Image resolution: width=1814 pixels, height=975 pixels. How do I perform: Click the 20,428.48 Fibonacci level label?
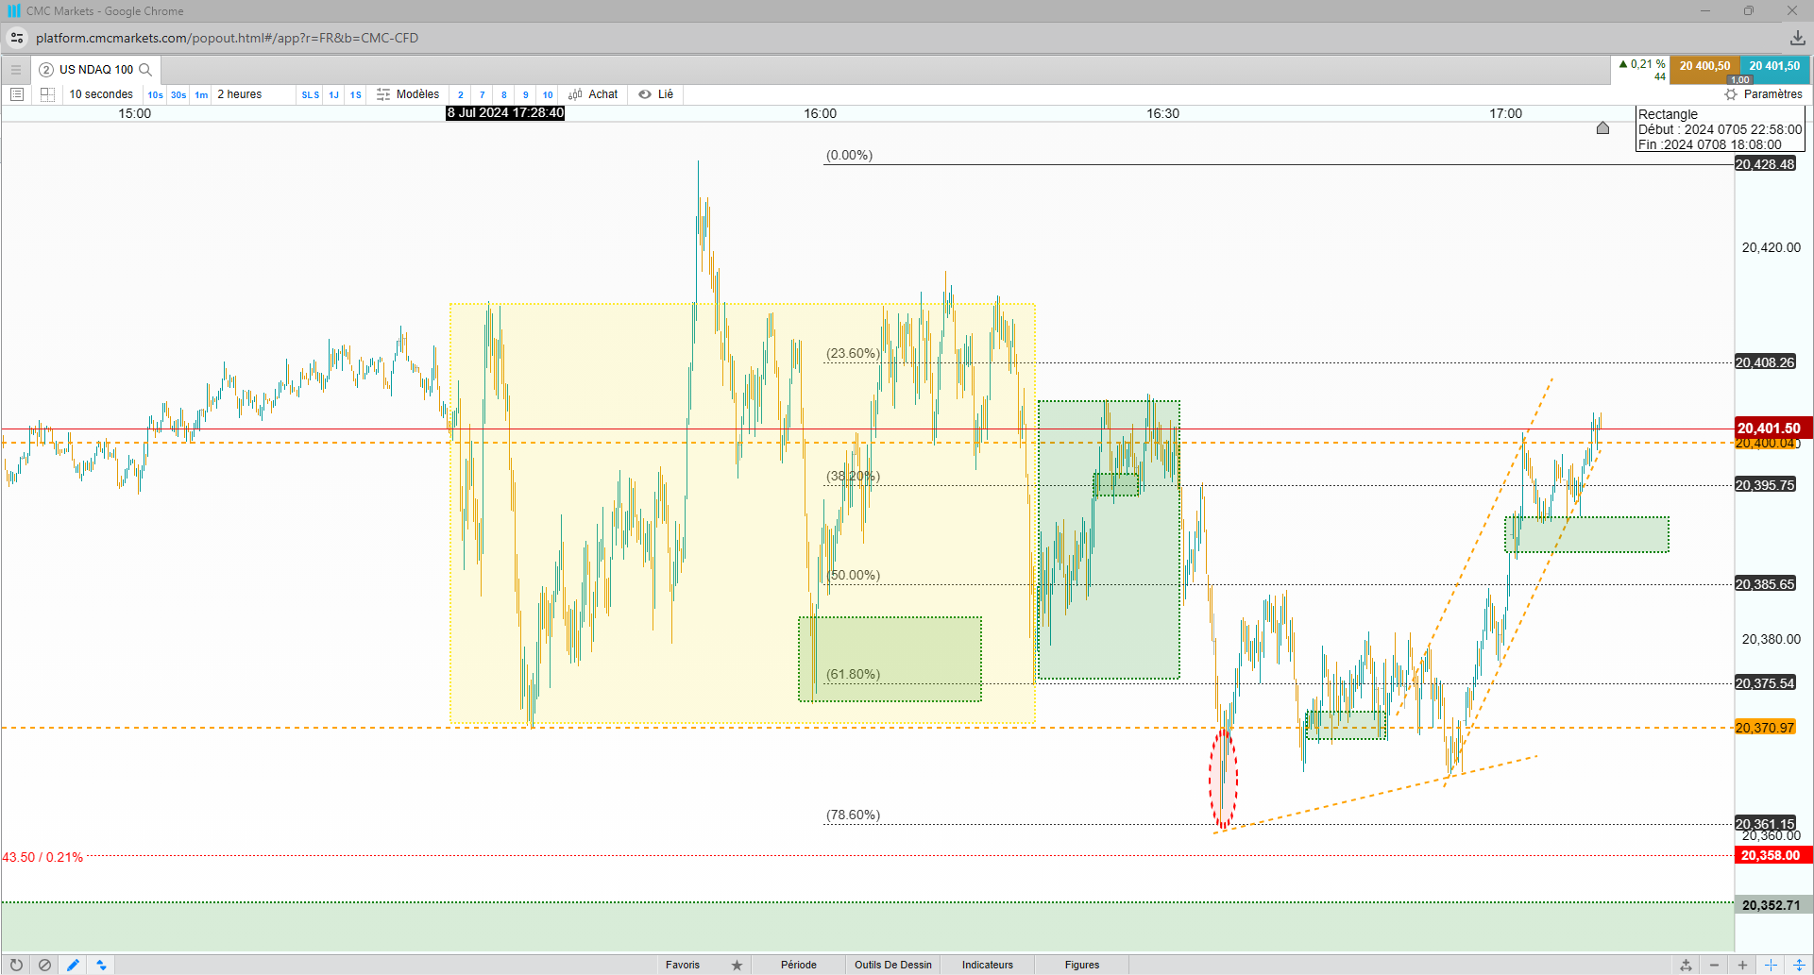(x=1765, y=164)
